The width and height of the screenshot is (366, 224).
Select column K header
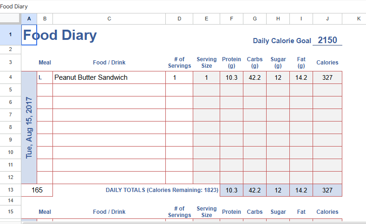358,19
